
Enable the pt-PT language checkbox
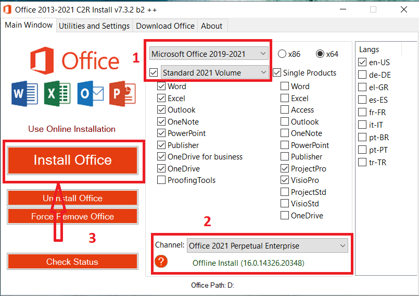point(362,150)
